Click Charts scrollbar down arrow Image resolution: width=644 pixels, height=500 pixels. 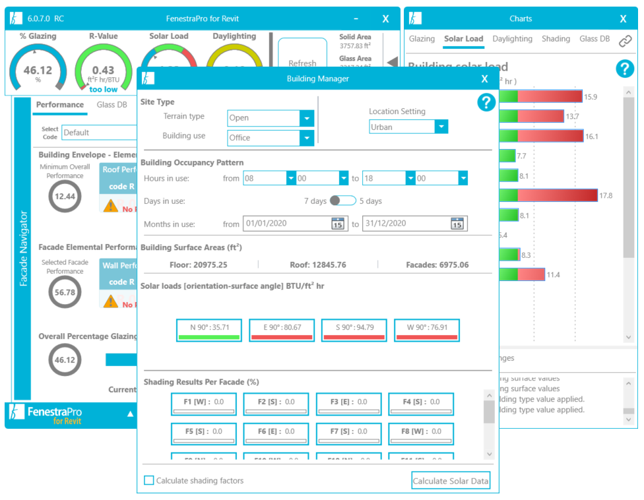tap(628, 337)
